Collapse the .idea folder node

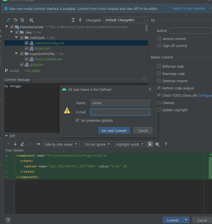12,32
